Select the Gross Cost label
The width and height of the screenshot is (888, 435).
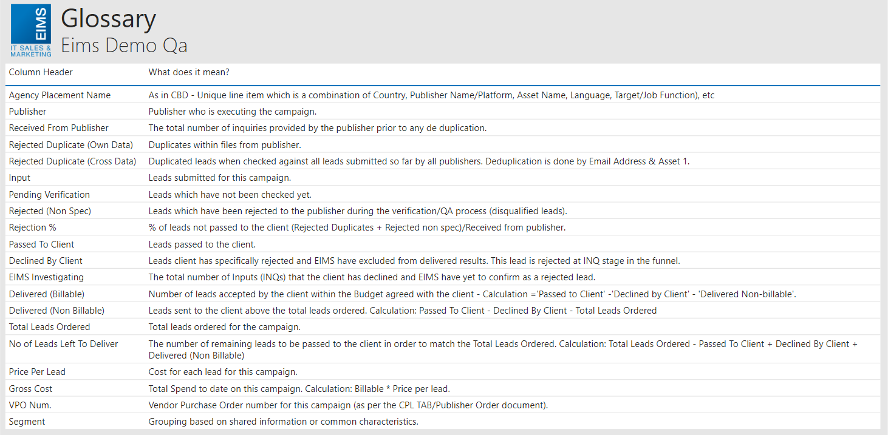pos(30,389)
